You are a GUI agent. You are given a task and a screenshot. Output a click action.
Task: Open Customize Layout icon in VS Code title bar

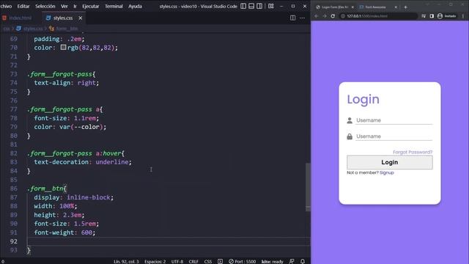pos(270,6)
